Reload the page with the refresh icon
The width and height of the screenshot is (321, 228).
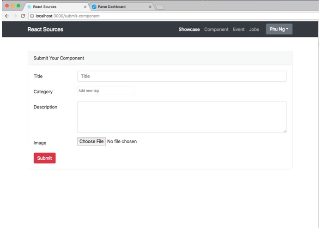click(x=23, y=16)
